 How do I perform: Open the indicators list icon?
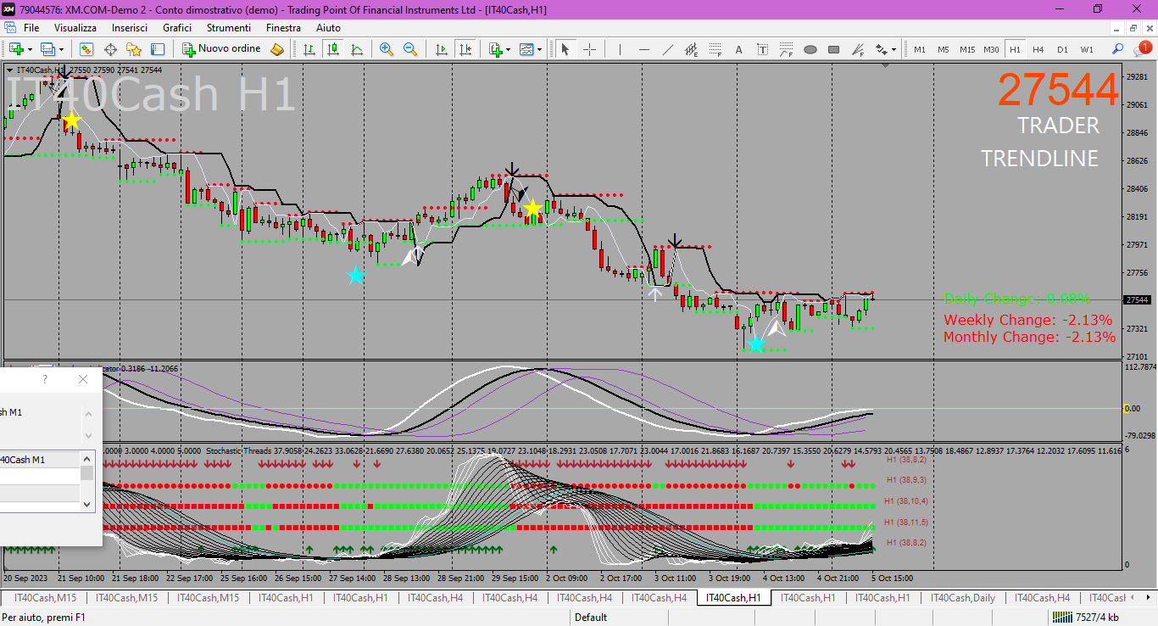[x=495, y=49]
